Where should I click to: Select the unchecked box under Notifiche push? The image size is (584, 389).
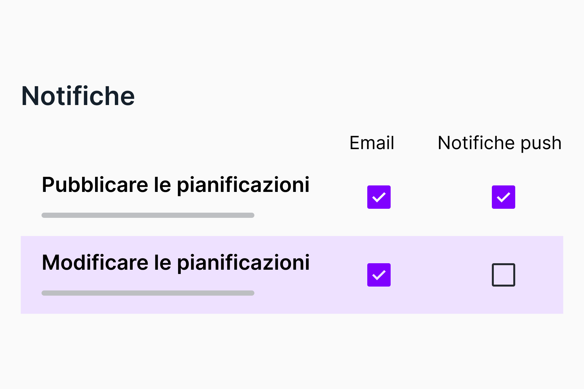point(503,275)
